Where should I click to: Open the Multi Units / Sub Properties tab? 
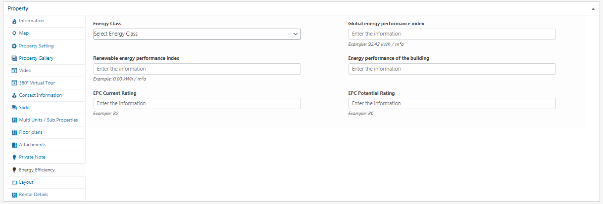point(47,120)
